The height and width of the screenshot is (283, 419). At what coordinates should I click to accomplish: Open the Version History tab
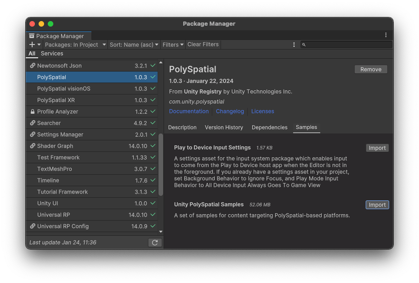pos(224,128)
